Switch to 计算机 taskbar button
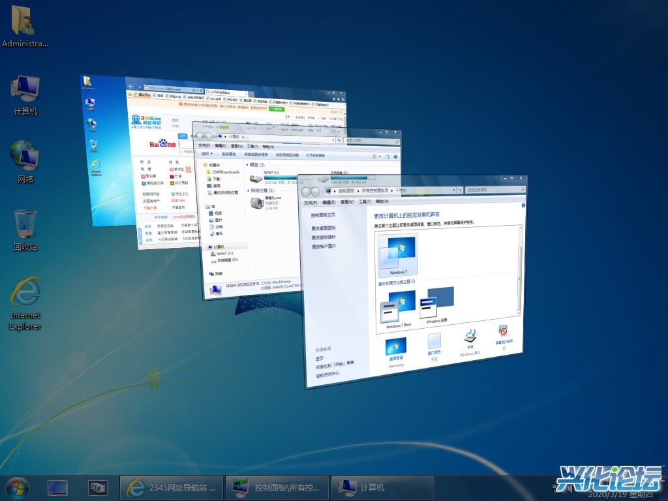The height and width of the screenshot is (501, 668). (x=382, y=488)
